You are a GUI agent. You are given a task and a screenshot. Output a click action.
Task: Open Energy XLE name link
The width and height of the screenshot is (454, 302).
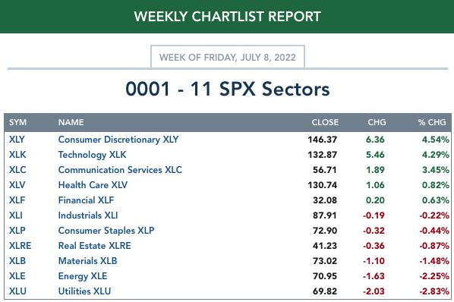pyautogui.click(x=83, y=276)
